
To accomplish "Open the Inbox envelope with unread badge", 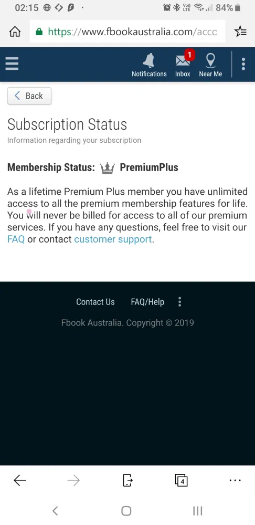I will pos(183,65).
